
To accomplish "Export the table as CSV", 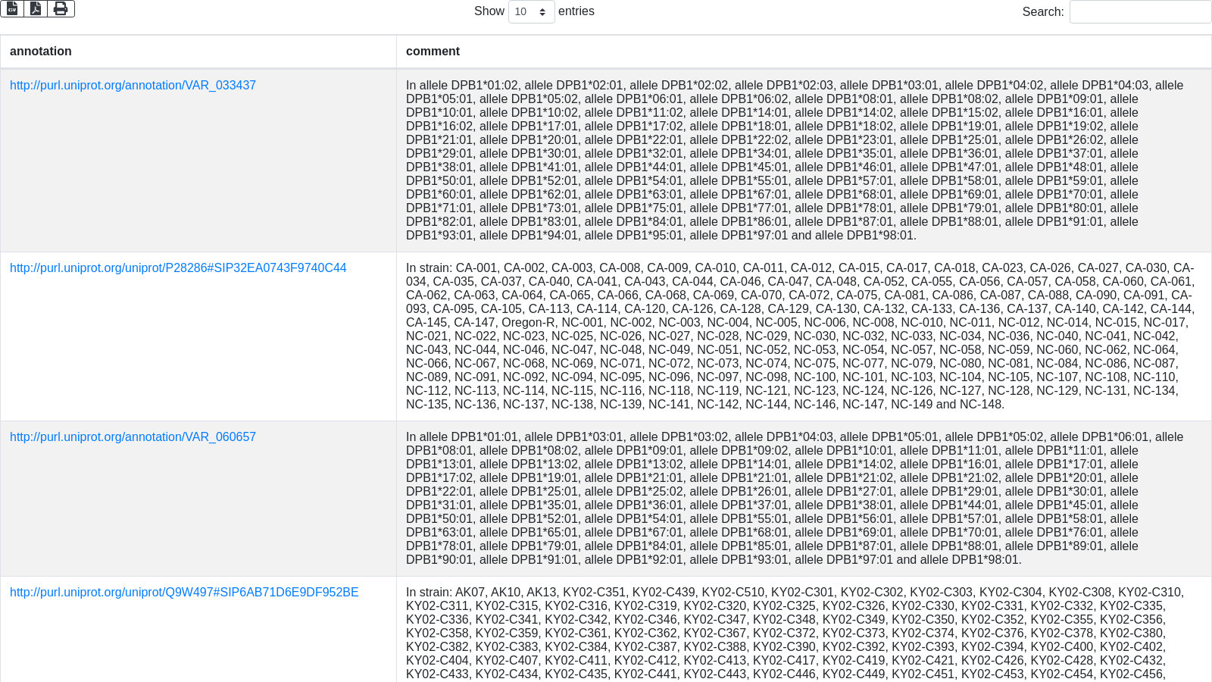I will click(12, 8).
